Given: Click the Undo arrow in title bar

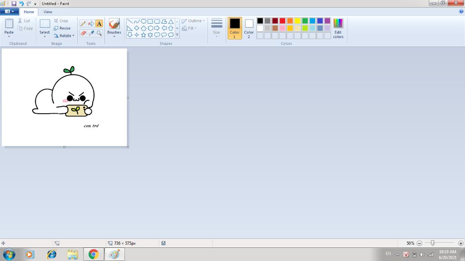Looking at the screenshot, I should (x=21, y=4).
